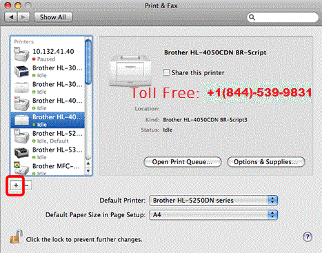Open Options & Supplies dialog

(x=266, y=162)
